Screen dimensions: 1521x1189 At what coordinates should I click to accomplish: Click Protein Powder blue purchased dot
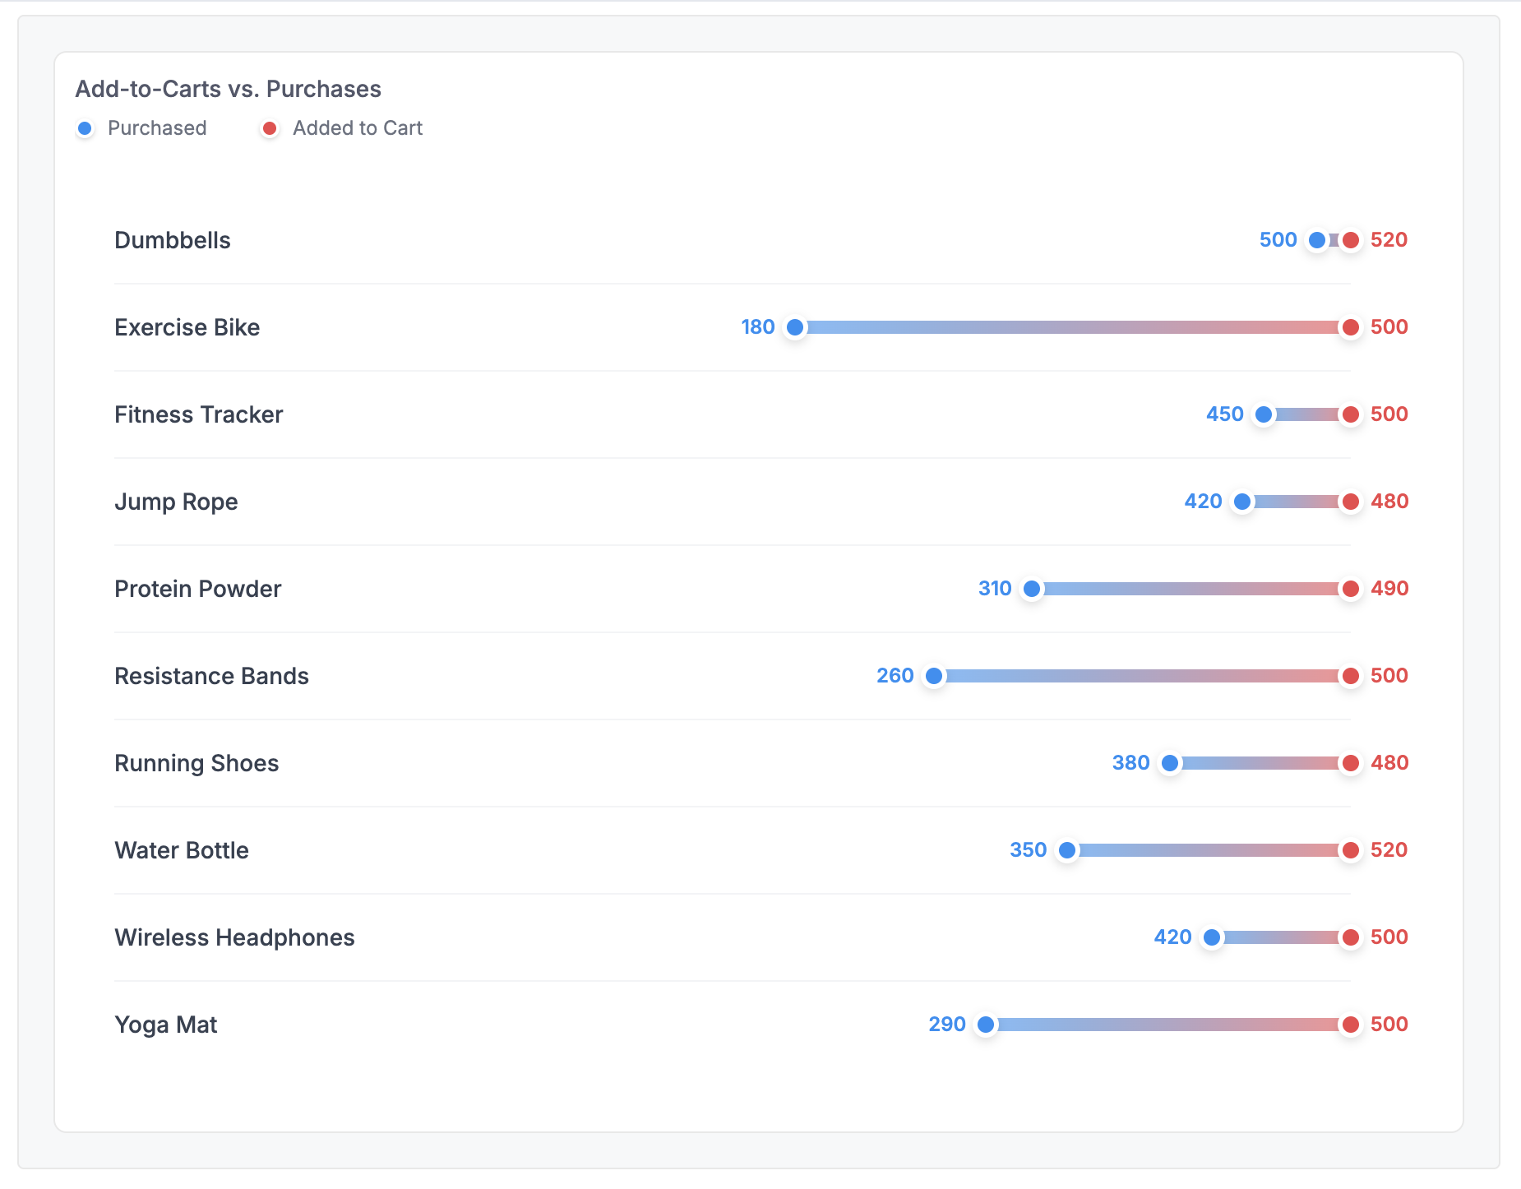point(1032,589)
